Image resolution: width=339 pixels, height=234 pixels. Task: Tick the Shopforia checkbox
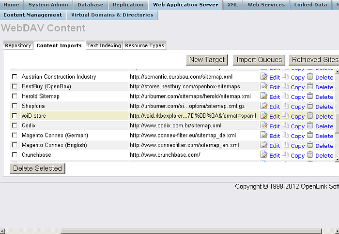pos(15,106)
